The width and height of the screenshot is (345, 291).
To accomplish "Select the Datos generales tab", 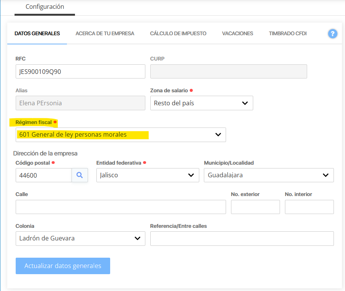I will pyautogui.click(x=37, y=34).
